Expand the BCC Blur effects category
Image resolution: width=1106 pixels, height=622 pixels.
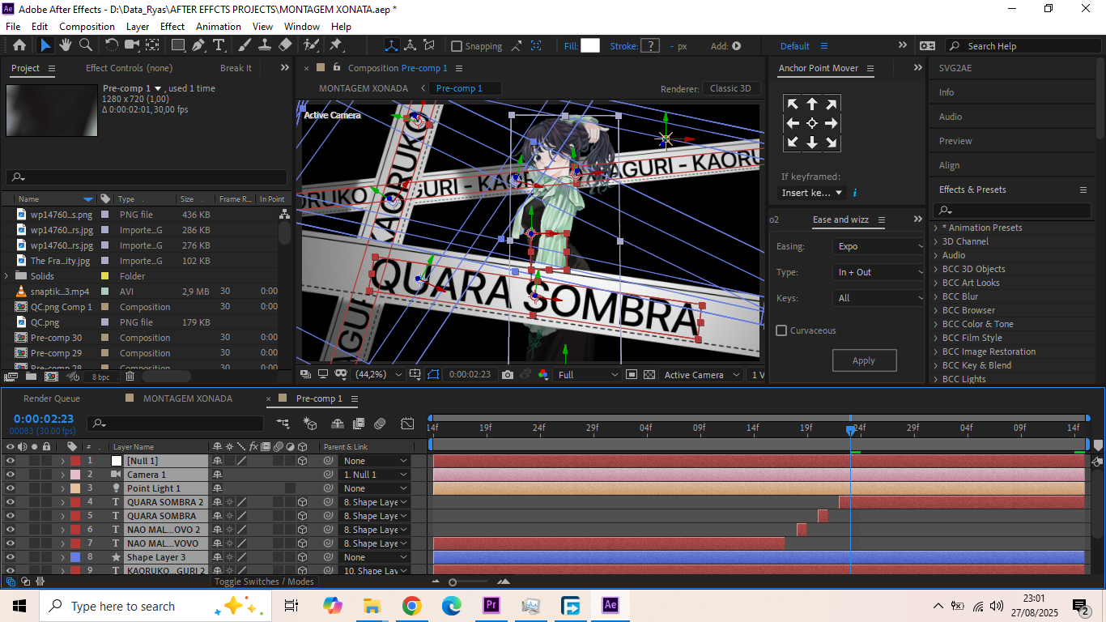click(x=936, y=296)
